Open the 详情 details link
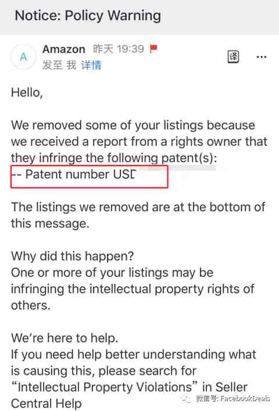Image resolution: width=279 pixels, height=411 pixels. pos(91,65)
